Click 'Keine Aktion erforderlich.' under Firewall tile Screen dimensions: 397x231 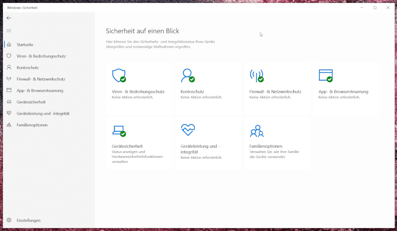[270, 97]
